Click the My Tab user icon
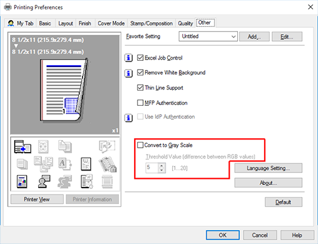Viewport: 318px width, 244px height. [11, 23]
